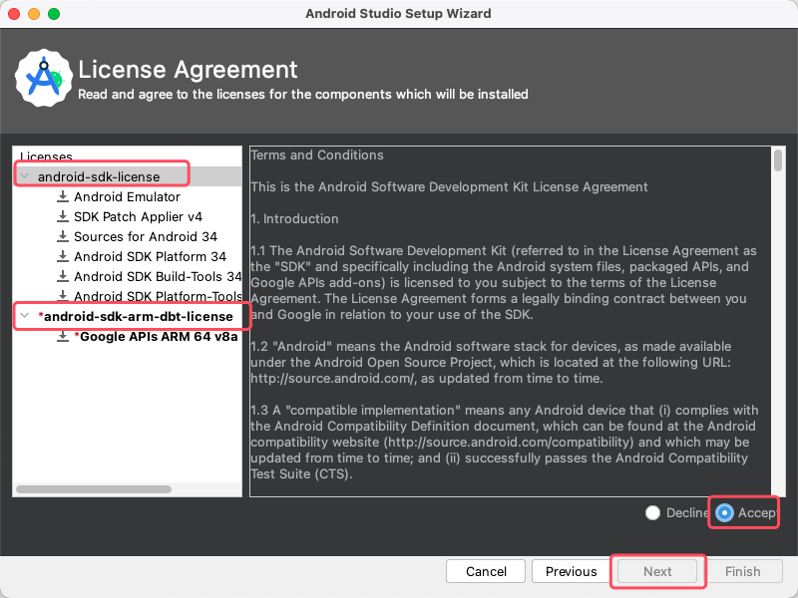Click the Cancel button
798x598 pixels.
(x=486, y=571)
